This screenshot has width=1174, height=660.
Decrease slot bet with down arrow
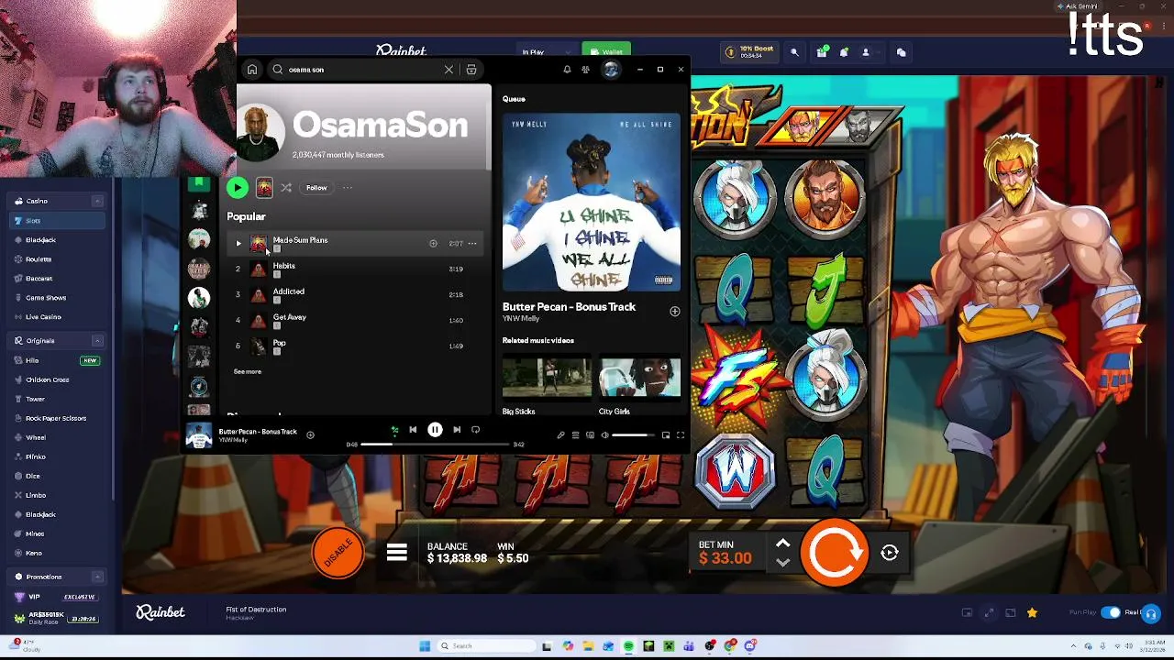click(x=782, y=562)
